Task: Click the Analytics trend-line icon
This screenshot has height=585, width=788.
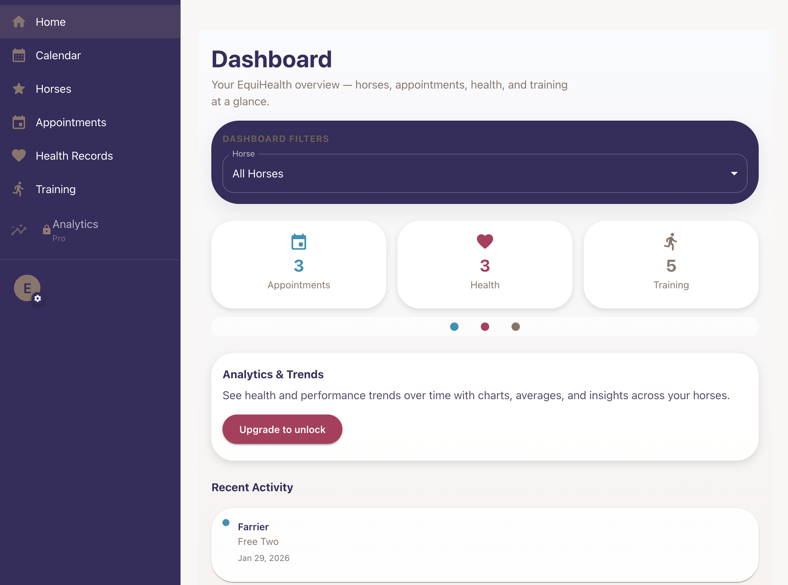Action: point(18,230)
